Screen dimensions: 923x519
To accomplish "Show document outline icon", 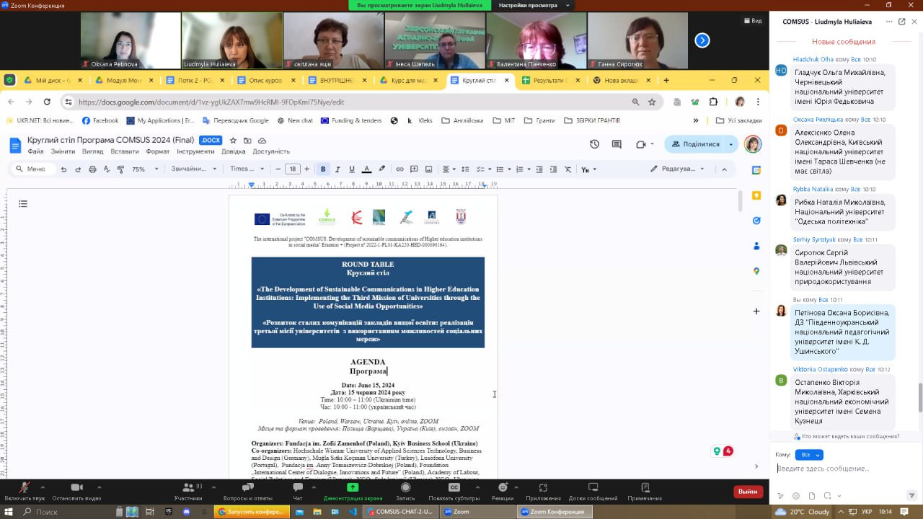I will (x=23, y=204).
